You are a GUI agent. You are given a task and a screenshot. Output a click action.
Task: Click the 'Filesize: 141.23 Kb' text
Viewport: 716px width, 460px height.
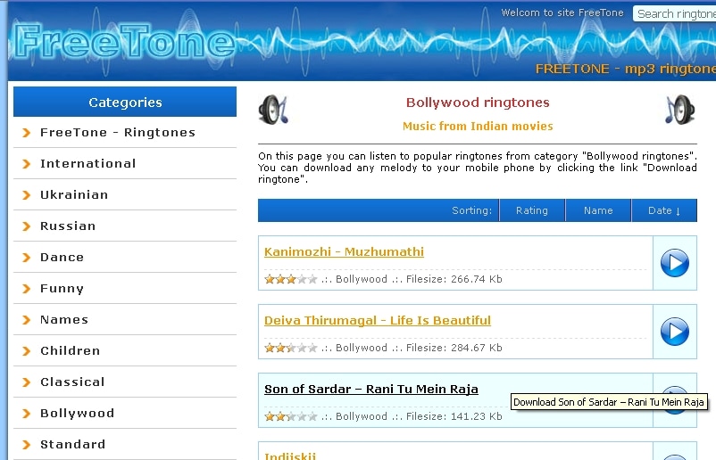click(x=454, y=416)
